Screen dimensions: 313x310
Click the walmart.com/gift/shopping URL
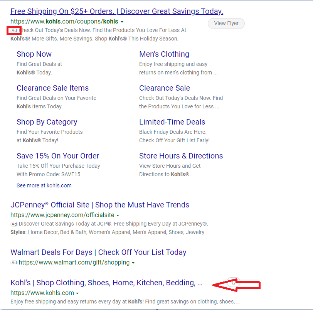pyautogui.click(x=74, y=263)
